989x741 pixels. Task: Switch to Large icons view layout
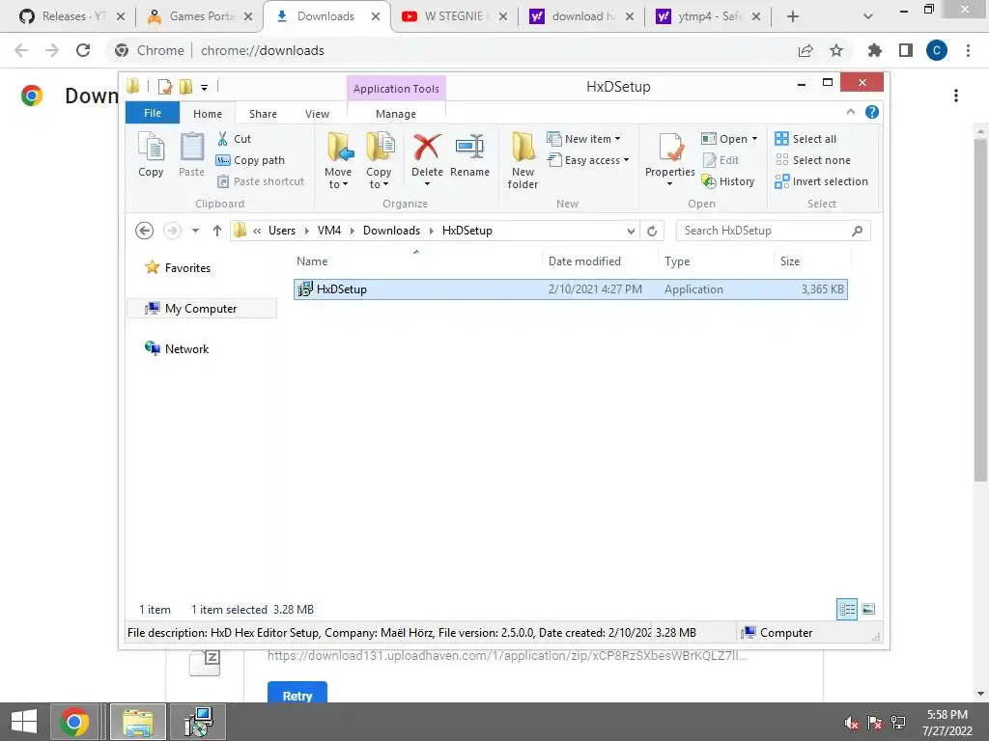pyautogui.click(x=868, y=610)
